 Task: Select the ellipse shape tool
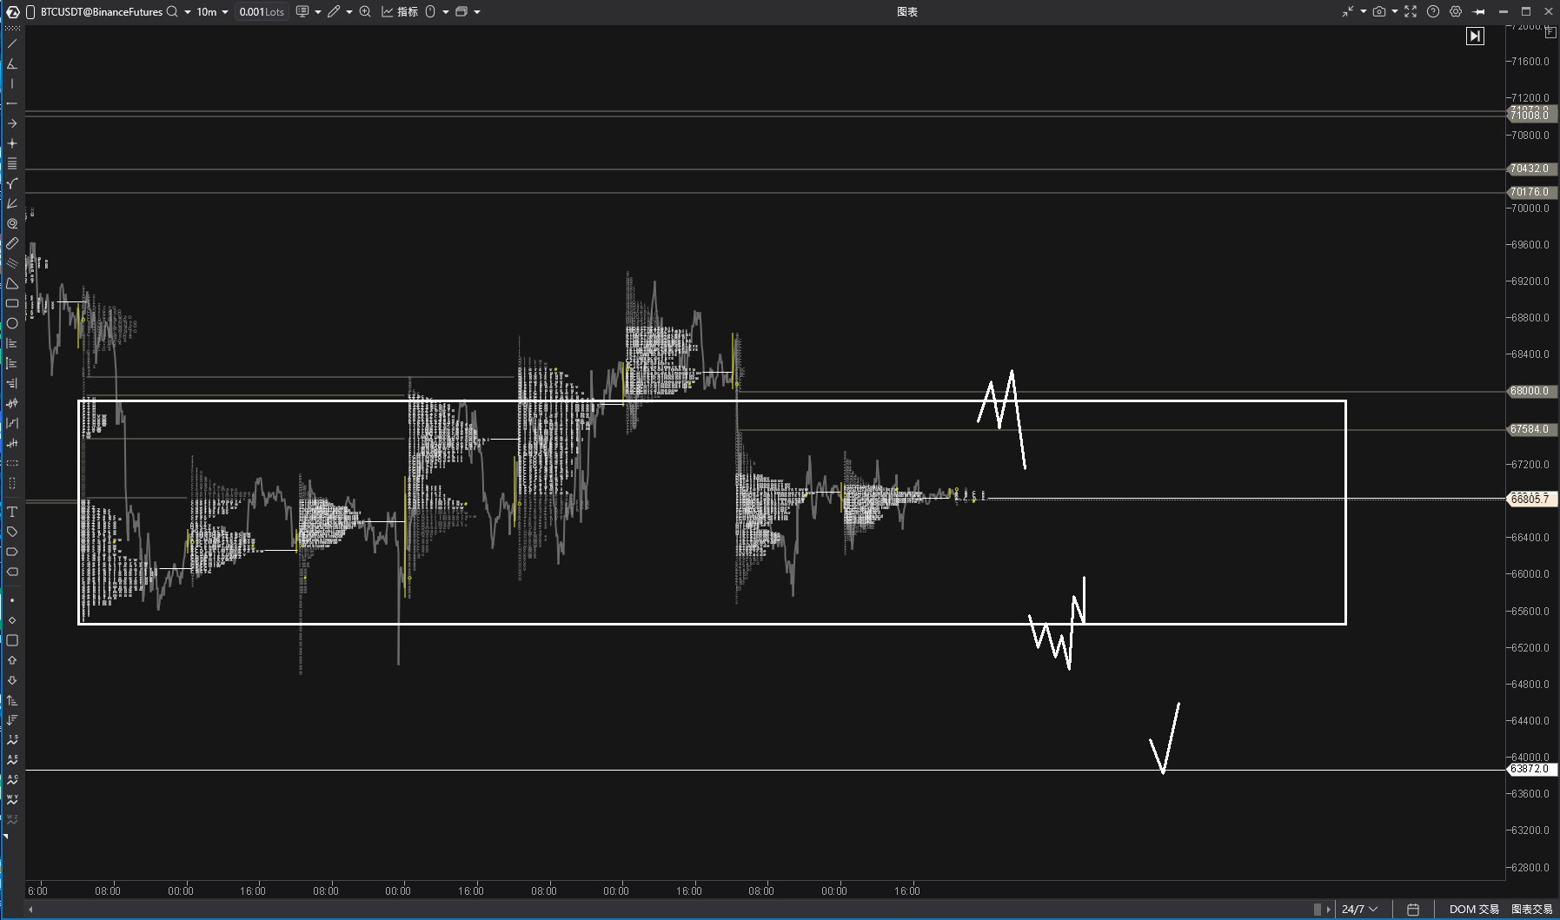tap(12, 323)
